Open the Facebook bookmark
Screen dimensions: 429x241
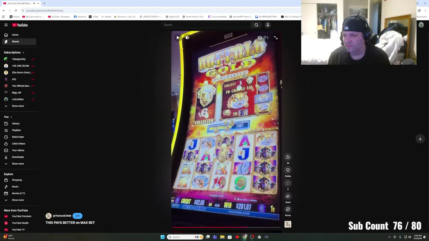[x=80, y=17]
